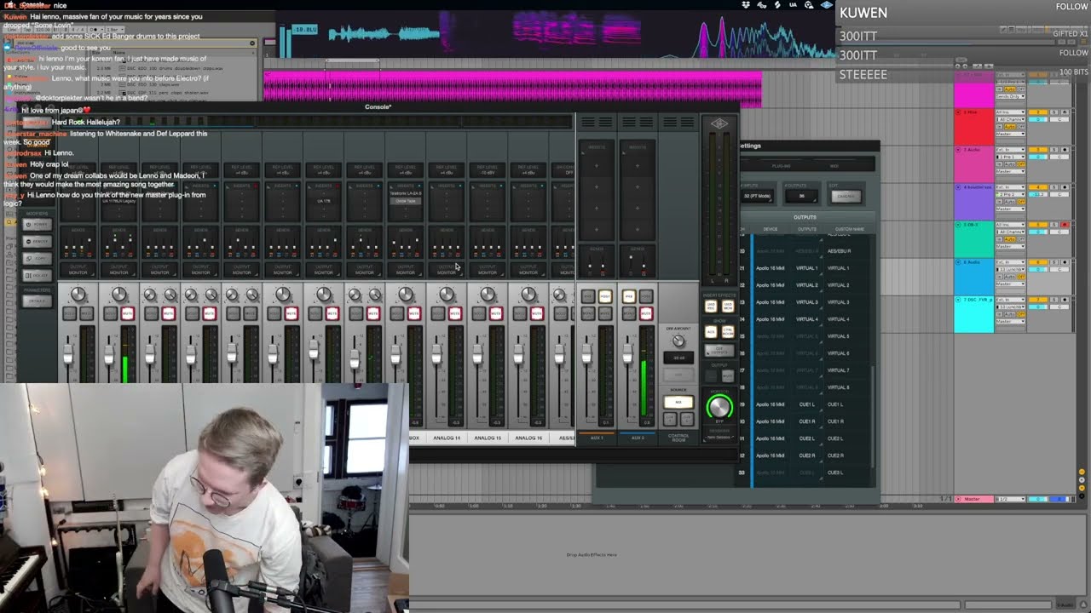Open the Outputs count dropdown showing 36
Viewport: 1091px width, 613px height.
pos(801,196)
